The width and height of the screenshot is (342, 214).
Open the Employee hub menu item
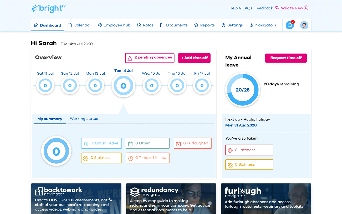114,25
